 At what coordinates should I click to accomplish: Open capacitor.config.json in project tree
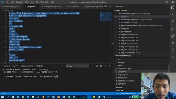pos(126,81)
